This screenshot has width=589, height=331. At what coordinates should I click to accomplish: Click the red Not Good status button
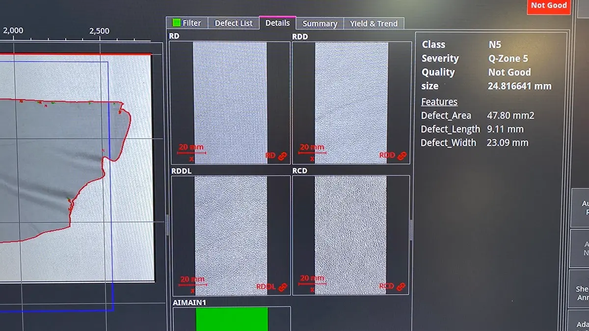click(x=549, y=6)
